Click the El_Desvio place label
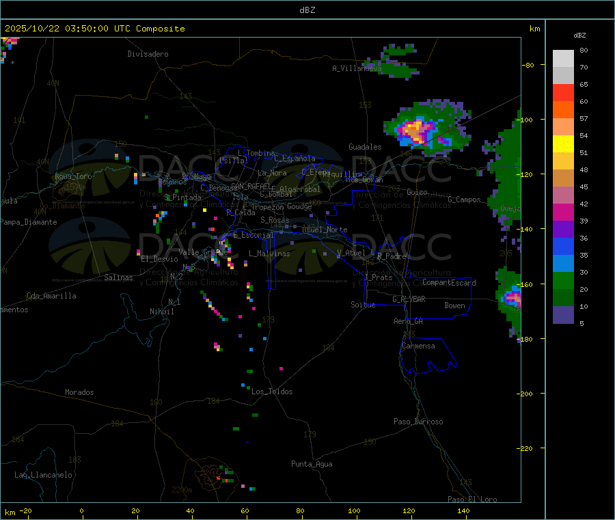This screenshot has width=615, height=520. pyautogui.click(x=160, y=259)
